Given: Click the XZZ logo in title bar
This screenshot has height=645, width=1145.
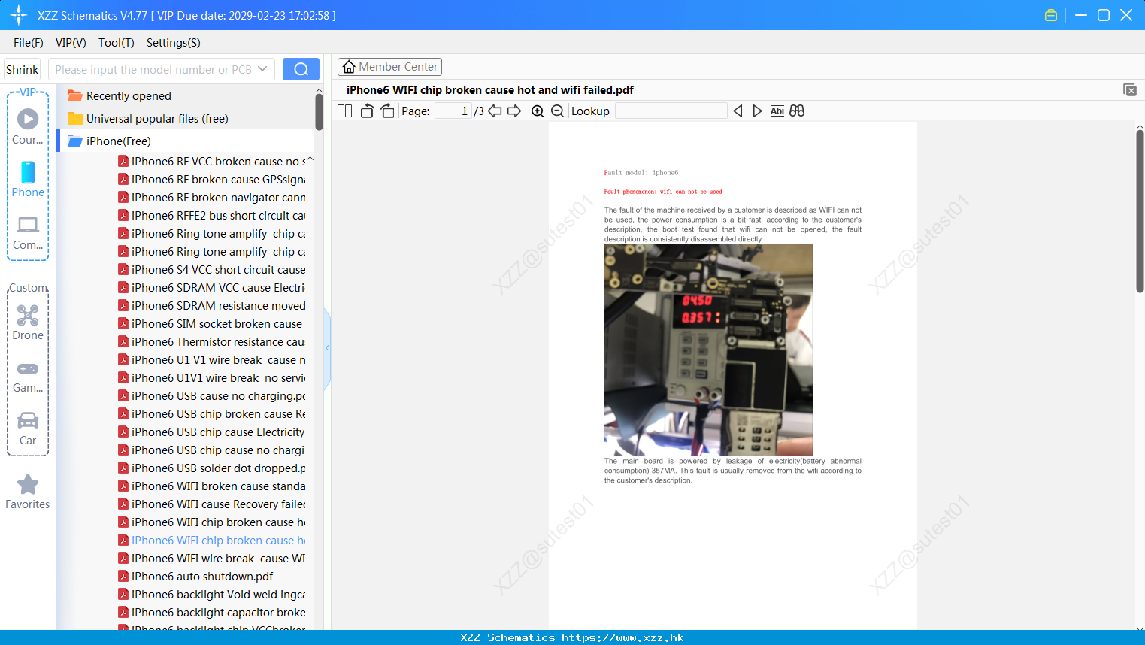Looking at the screenshot, I should click(x=19, y=15).
